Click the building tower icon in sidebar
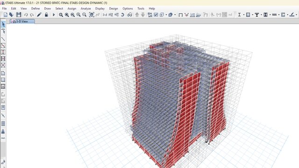299x168 pixels. (3, 132)
